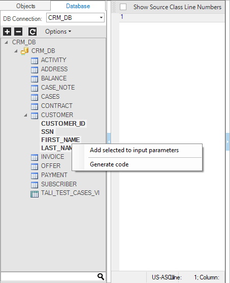Click the minus collapse-all icon

[18, 32]
